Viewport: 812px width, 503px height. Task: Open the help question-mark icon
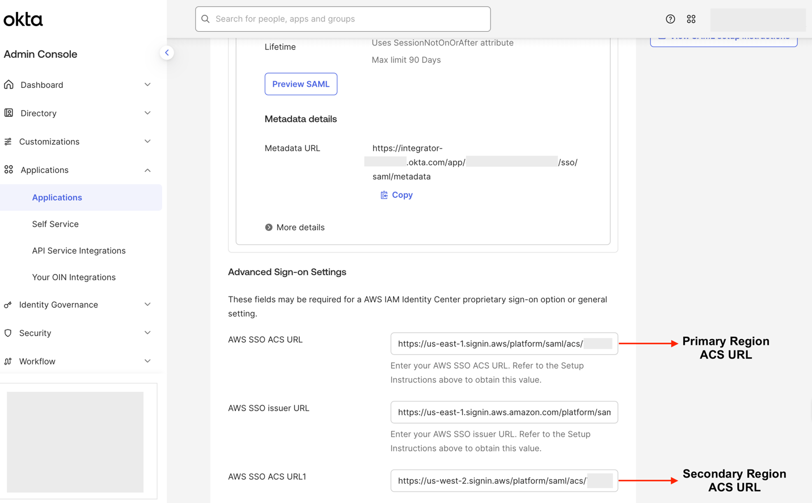pyautogui.click(x=670, y=19)
